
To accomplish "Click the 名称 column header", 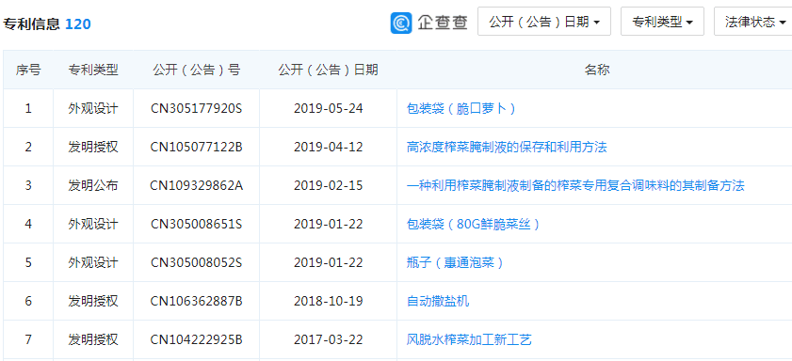I will click(597, 71).
